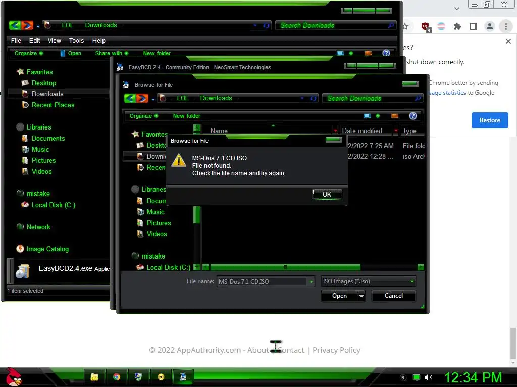Expand the Organize dropdown in the Explorer window
Screen dimensions: 517x387
pyautogui.click(x=29, y=53)
